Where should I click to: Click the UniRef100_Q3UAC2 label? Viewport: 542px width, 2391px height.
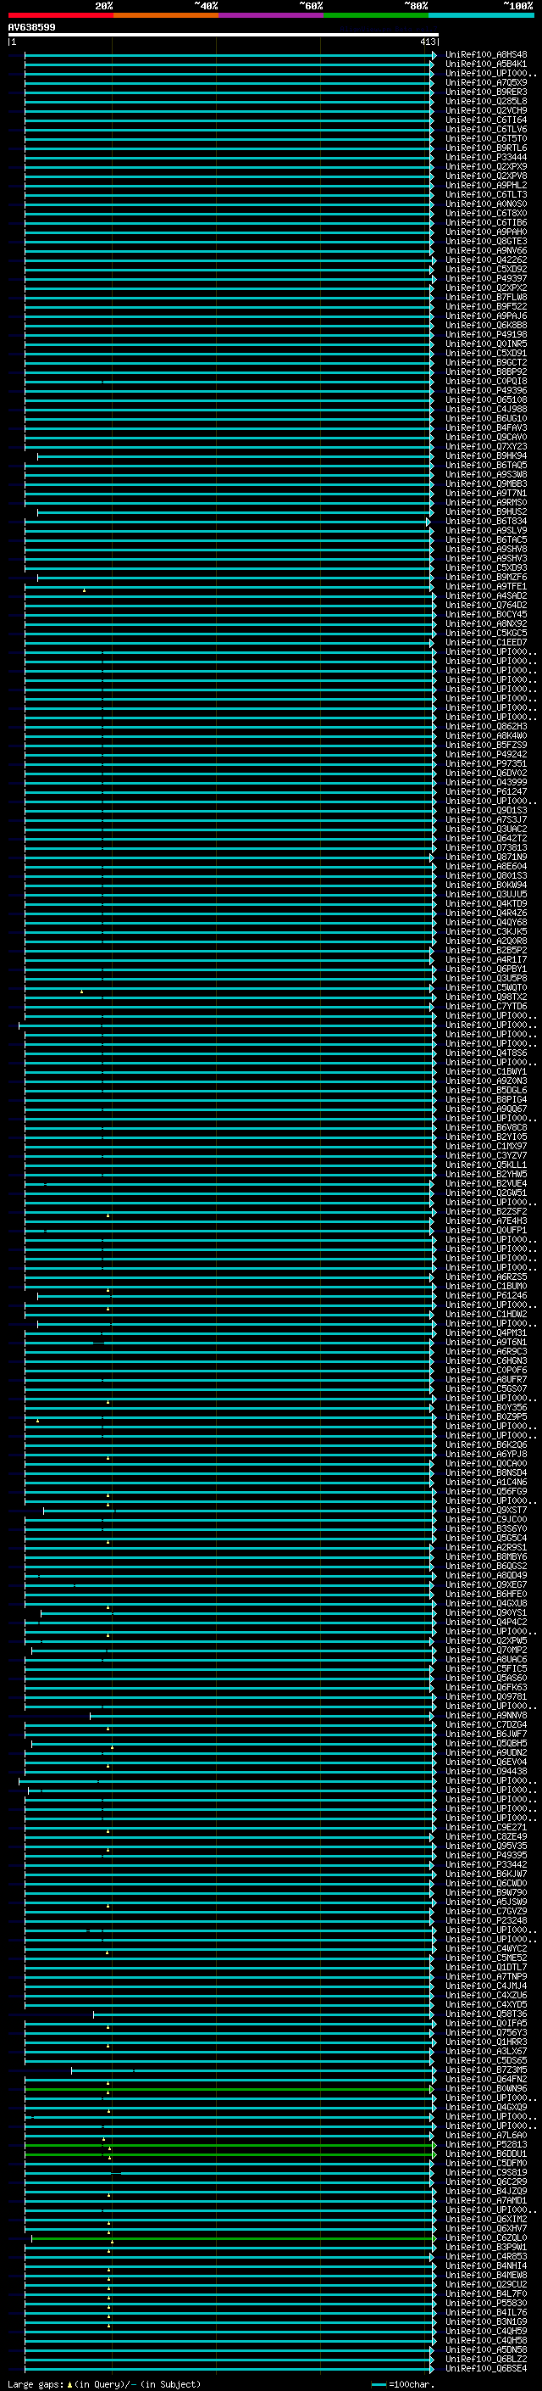pos(485,829)
